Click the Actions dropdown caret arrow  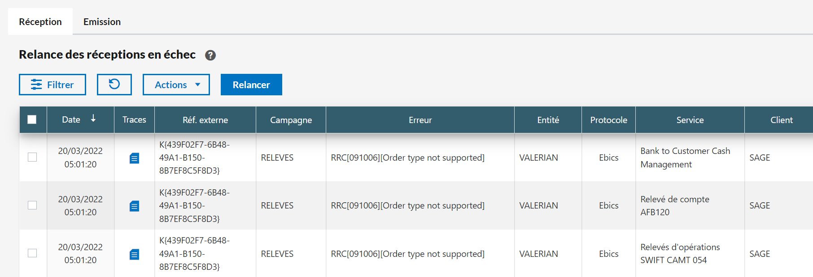tap(197, 85)
